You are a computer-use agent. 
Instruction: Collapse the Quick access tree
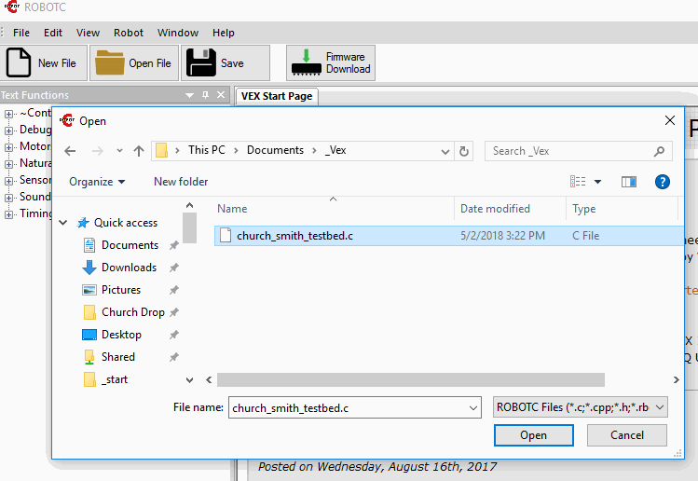[x=64, y=223]
